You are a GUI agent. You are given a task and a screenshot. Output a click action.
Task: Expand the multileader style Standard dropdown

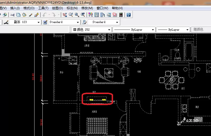click(x=117, y=22)
